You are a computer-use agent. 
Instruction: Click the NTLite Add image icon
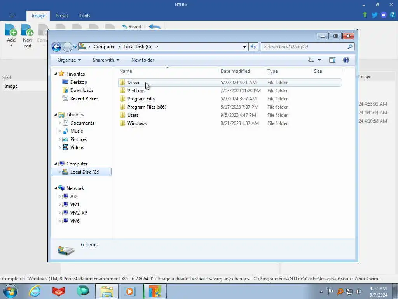tap(11, 30)
